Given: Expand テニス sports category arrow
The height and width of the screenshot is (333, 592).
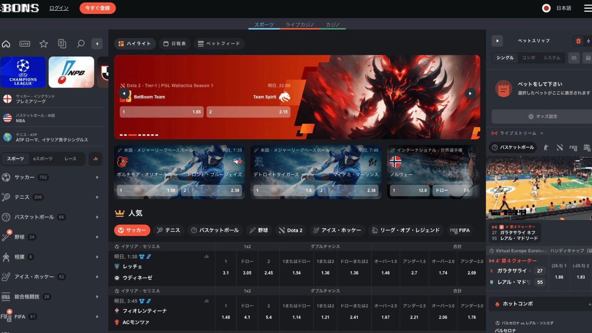Looking at the screenshot, I should point(97,197).
